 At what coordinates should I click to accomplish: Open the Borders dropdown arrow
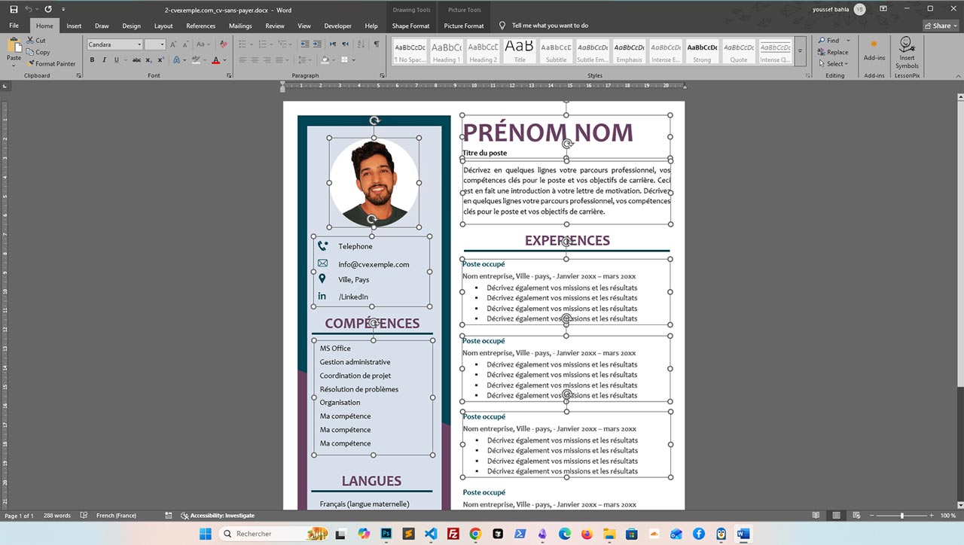tap(354, 60)
